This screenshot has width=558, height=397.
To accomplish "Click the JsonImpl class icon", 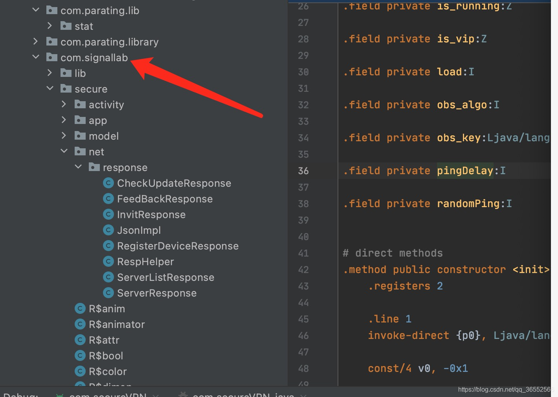I will pos(108,230).
